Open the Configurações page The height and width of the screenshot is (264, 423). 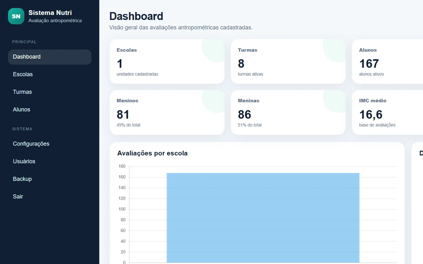[50, 144]
